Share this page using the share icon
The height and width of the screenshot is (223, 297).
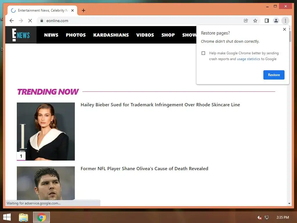click(246, 21)
